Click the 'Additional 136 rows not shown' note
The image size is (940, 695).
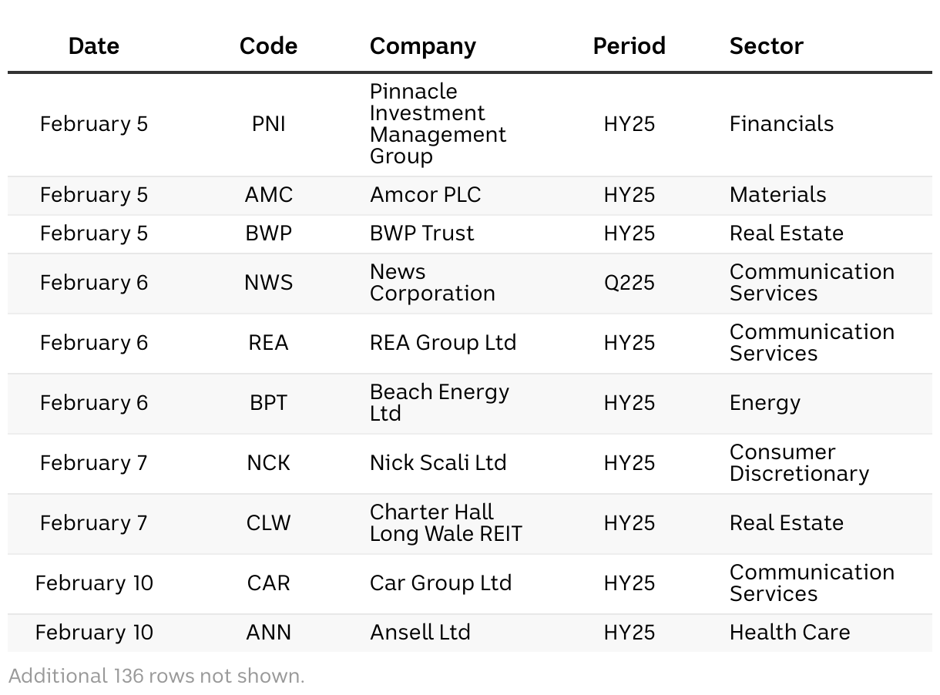[x=156, y=677]
